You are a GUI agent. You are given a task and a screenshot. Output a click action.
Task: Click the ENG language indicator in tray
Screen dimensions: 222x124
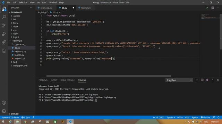(x=206, y=122)
